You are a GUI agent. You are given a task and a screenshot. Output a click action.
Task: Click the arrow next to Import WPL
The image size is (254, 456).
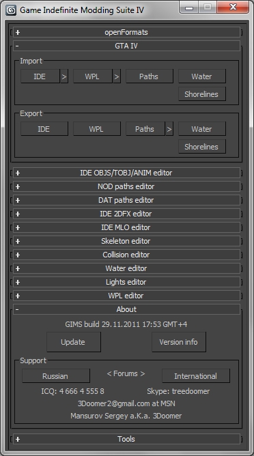click(x=117, y=76)
